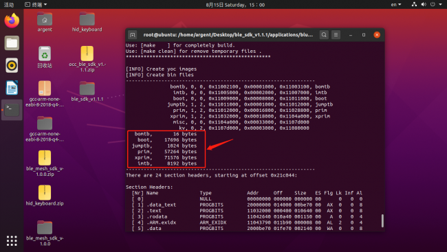Viewport: 447px width, 252px height.
Task: Click 'There are 24 section headers' line
Action: pos(212,175)
